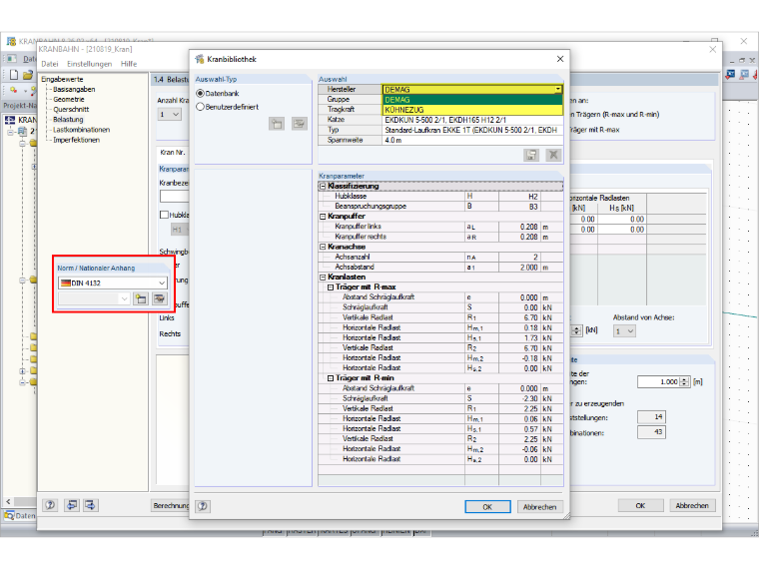Viewport: 759px width, 569px height.
Task: Click OK in the KRANBAHN window
Action: (x=640, y=506)
